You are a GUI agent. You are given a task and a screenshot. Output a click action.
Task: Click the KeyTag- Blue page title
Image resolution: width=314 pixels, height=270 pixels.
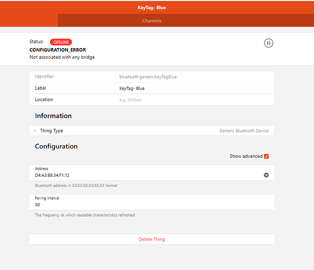click(x=152, y=8)
